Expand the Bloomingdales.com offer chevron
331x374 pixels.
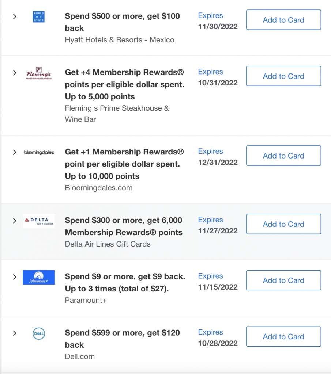click(x=15, y=152)
